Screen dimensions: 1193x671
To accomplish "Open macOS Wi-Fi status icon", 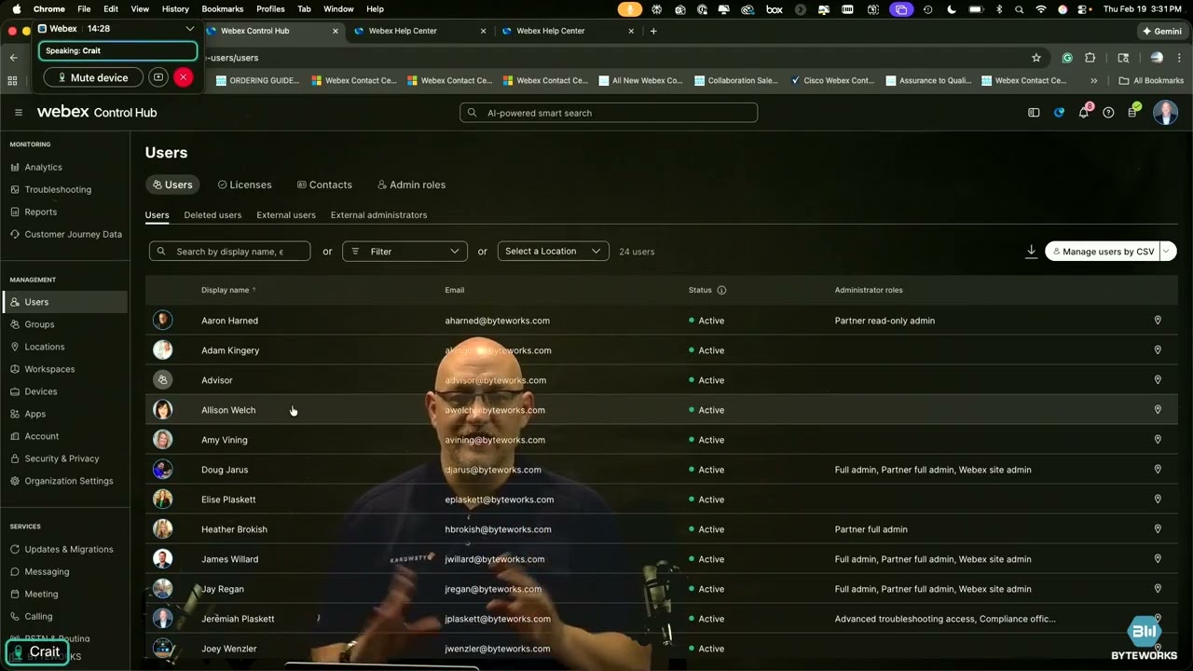I will (x=1041, y=8).
